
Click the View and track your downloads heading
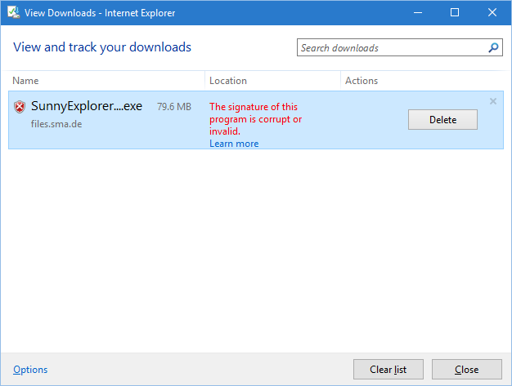click(x=102, y=47)
